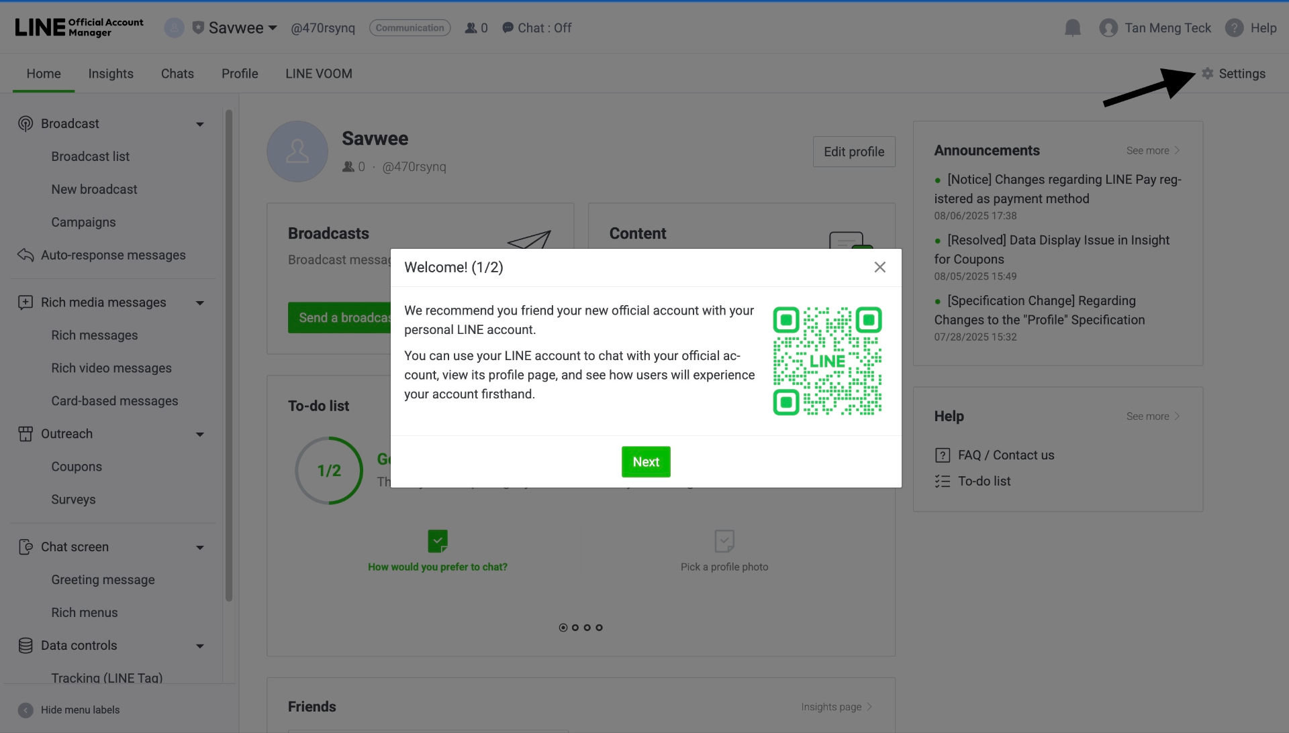Click the LINE QR code in dialog
Image resolution: width=1289 pixels, height=733 pixels.
[x=827, y=361]
